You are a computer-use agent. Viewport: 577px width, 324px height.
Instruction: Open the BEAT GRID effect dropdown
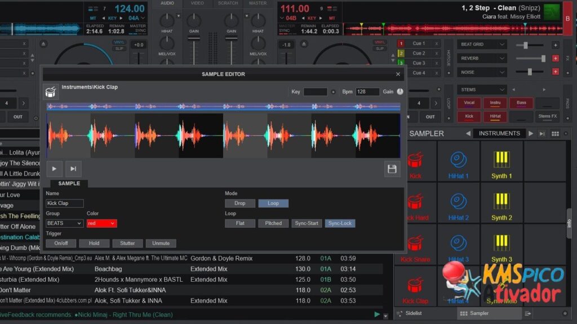tap(482, 44)
